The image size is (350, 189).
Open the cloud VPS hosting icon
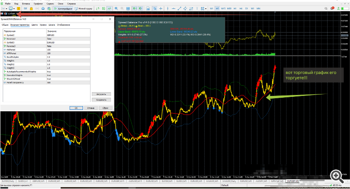(43, 8)
